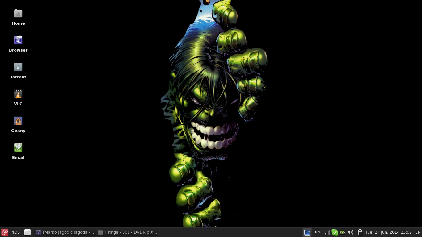Switch the 'us' keyboard layout indicator
This screenshot has height=237, width=422.
[x=318, y=232]
